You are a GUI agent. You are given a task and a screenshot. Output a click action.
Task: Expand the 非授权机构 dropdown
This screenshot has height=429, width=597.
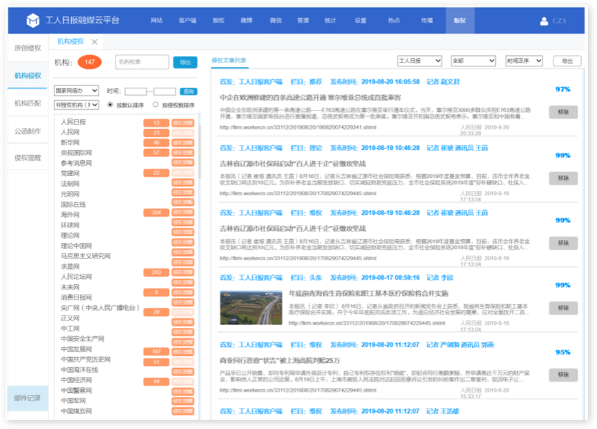pyautogui.click(x=77, y=105)
